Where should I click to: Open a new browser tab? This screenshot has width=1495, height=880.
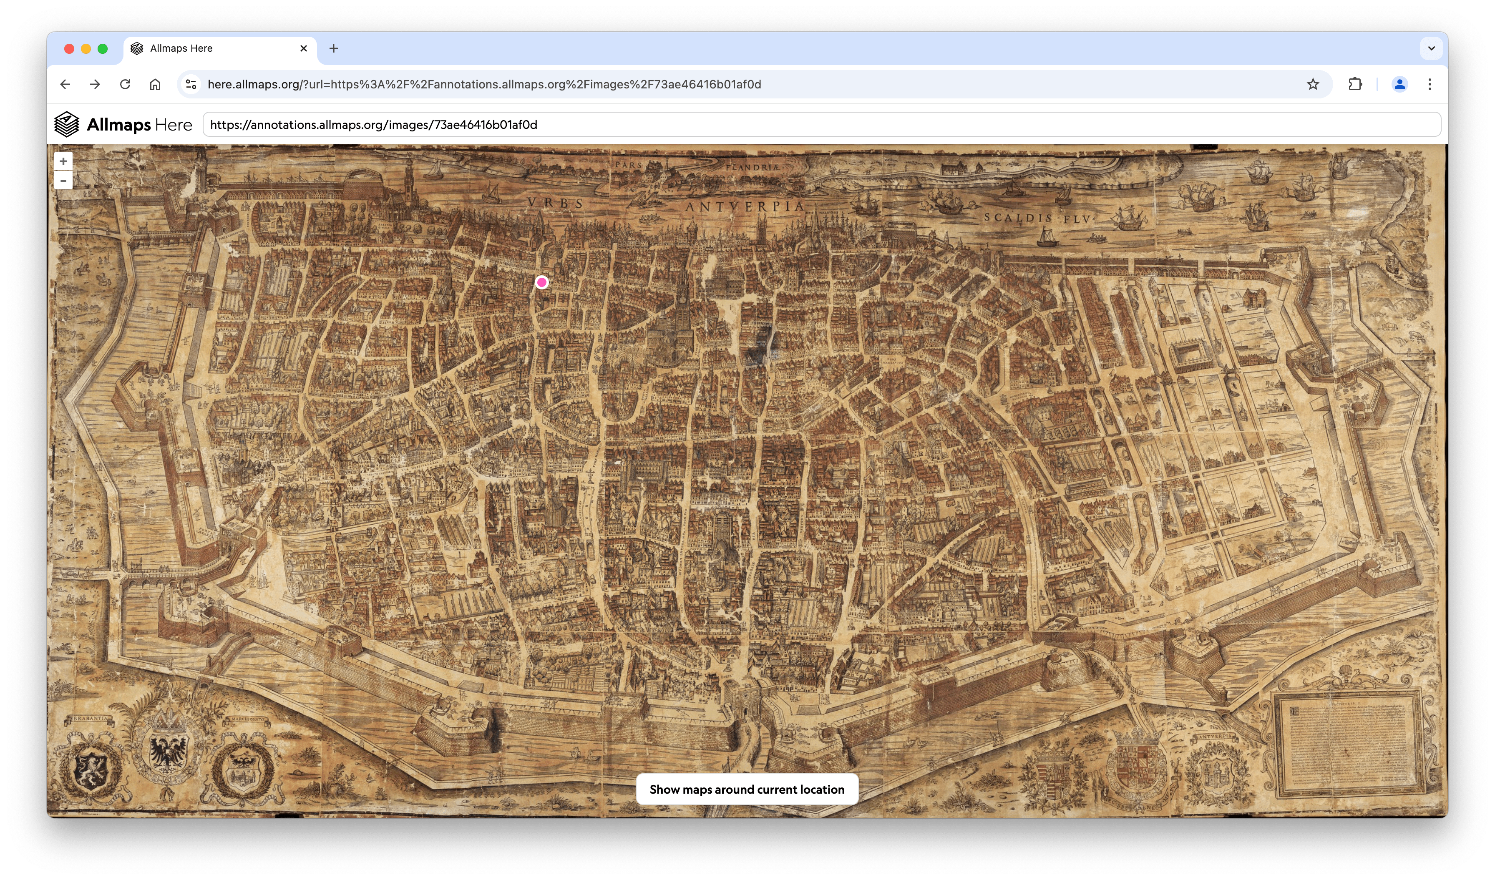333,49
